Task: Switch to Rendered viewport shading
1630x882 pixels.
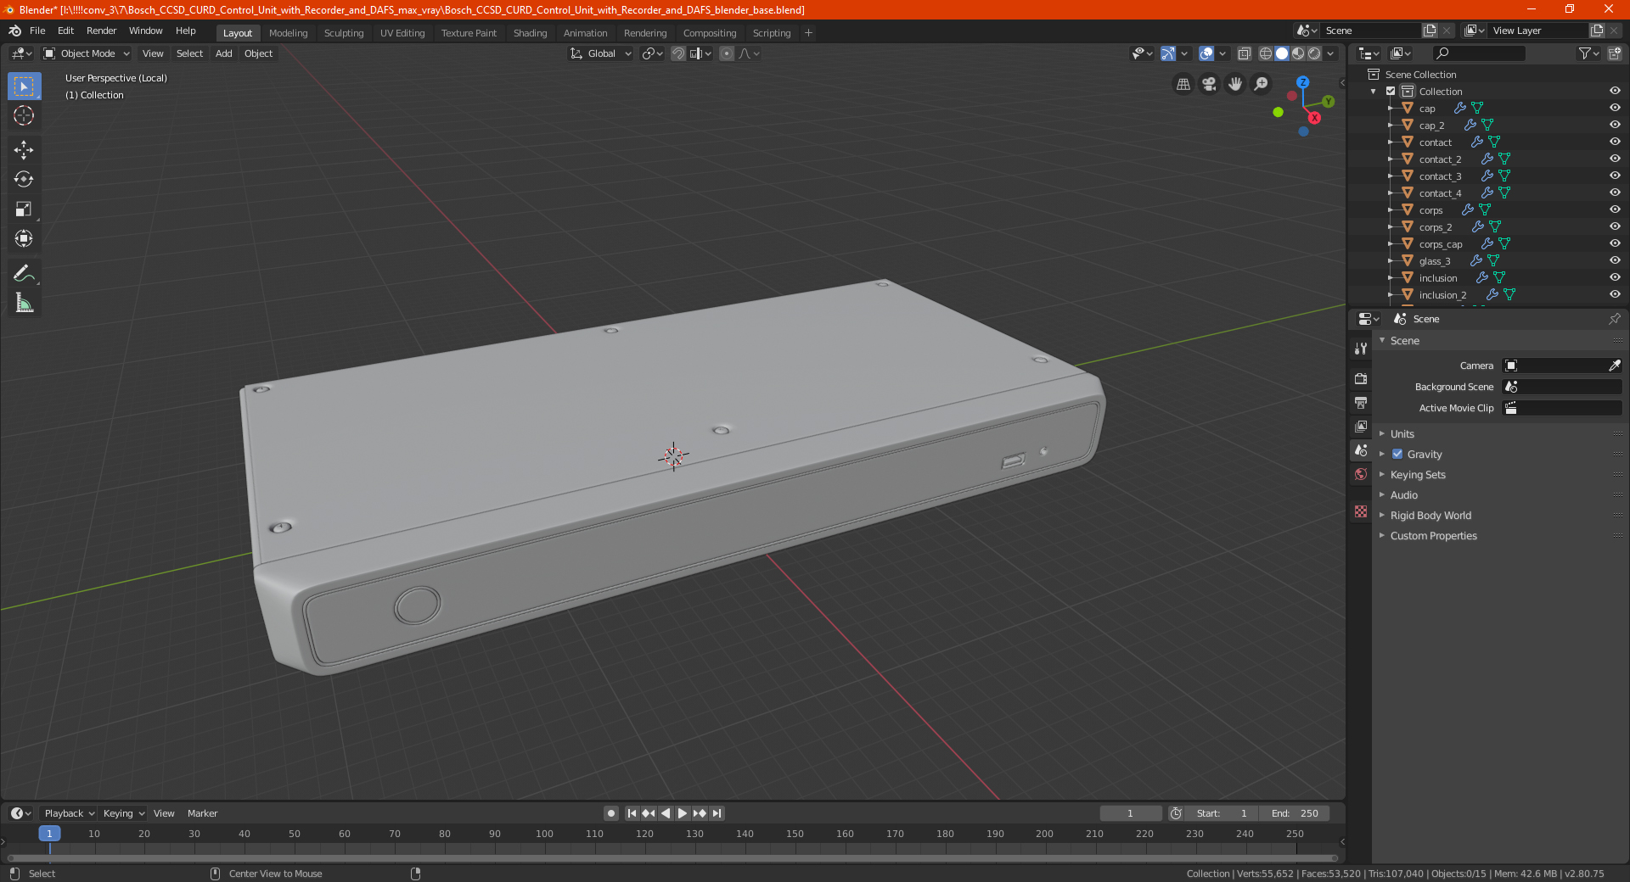Action: coord(1314,53)
